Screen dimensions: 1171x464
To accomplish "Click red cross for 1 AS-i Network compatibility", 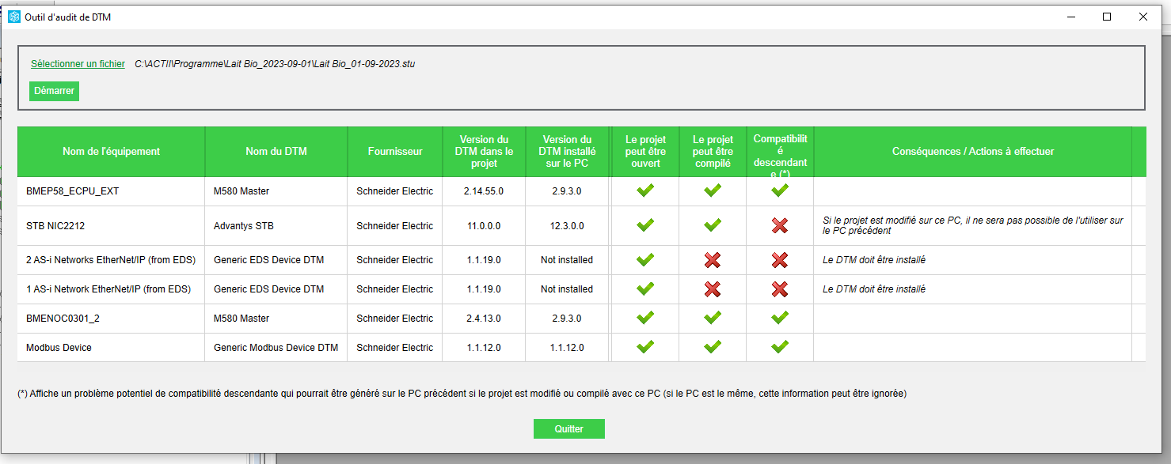I will point(780,289).
